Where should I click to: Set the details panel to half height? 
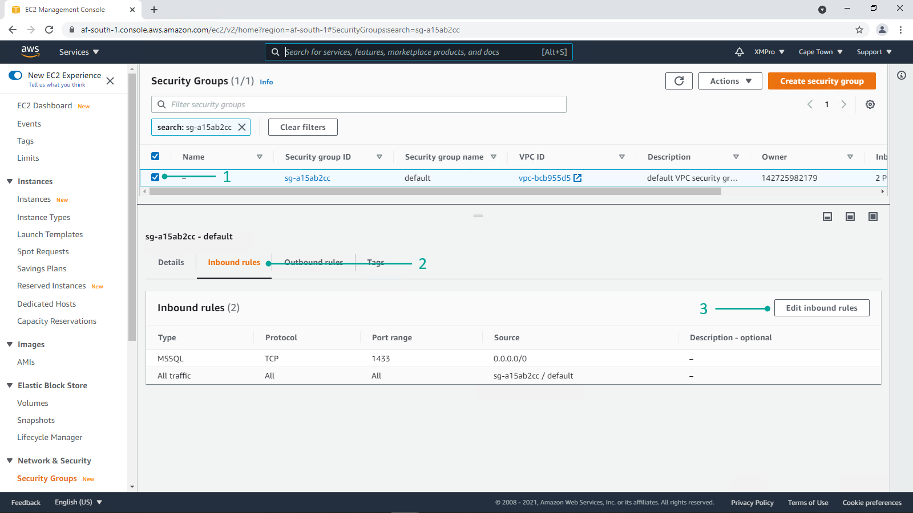point(850,217)
